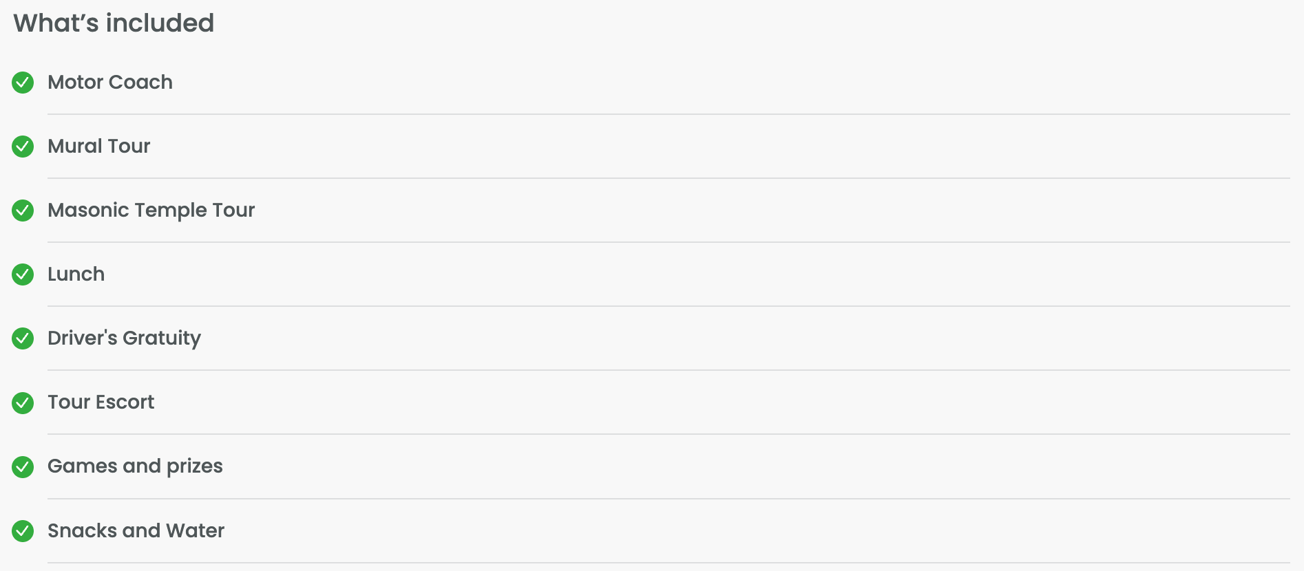
Task: Click the Mural Tour item label
Action: pos(99,147)
